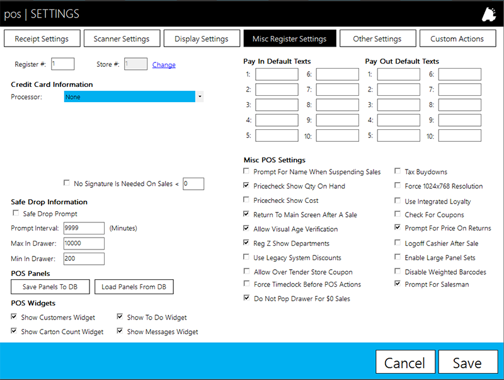504x380 pixels.
Task: Switch to Scanner Settings tab
Action: click(x=122, y=38)
